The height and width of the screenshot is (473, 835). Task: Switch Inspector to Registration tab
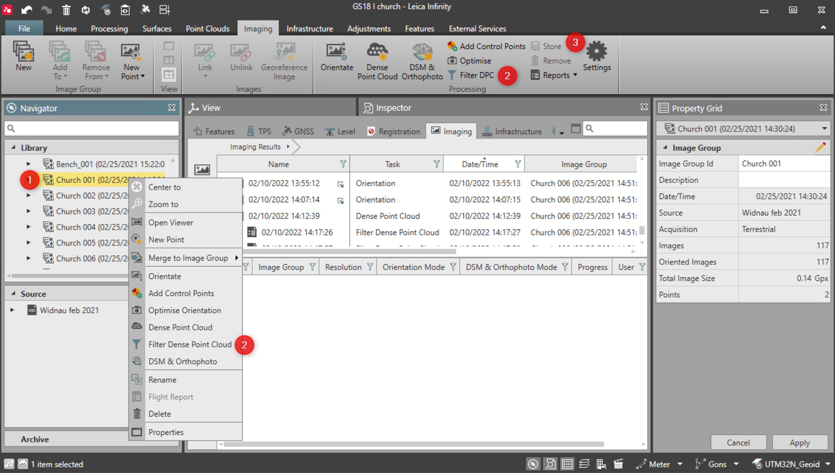click(394, 131)
